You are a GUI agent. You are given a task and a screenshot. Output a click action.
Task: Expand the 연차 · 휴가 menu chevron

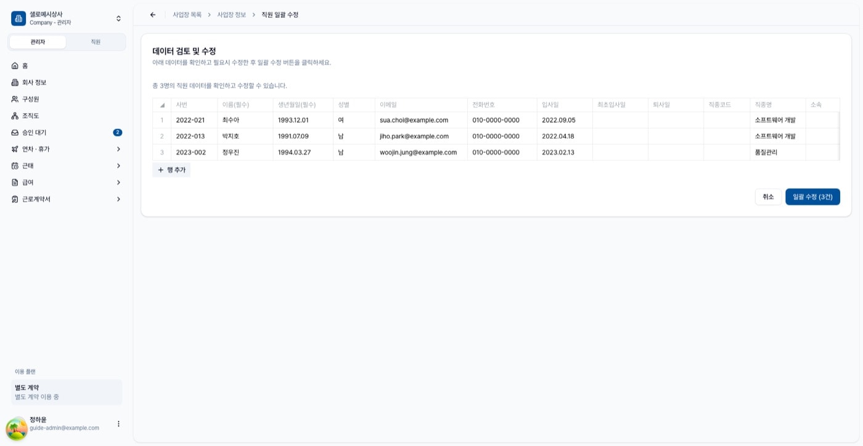[118, 149]
